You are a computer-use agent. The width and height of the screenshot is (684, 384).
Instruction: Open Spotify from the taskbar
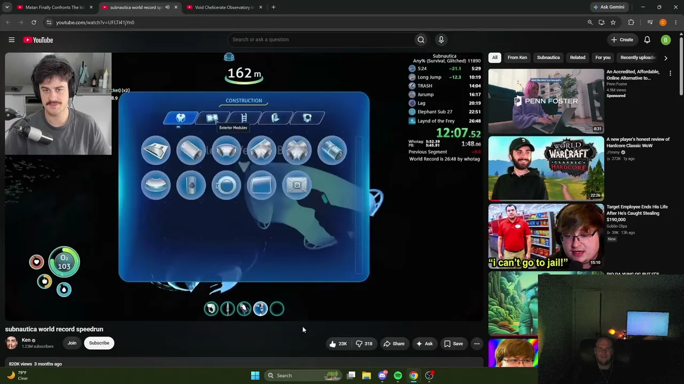[x=398, y=375]
